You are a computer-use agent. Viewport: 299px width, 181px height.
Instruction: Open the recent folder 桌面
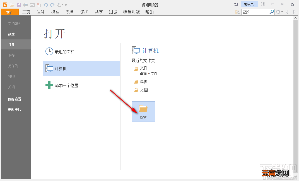141,82
